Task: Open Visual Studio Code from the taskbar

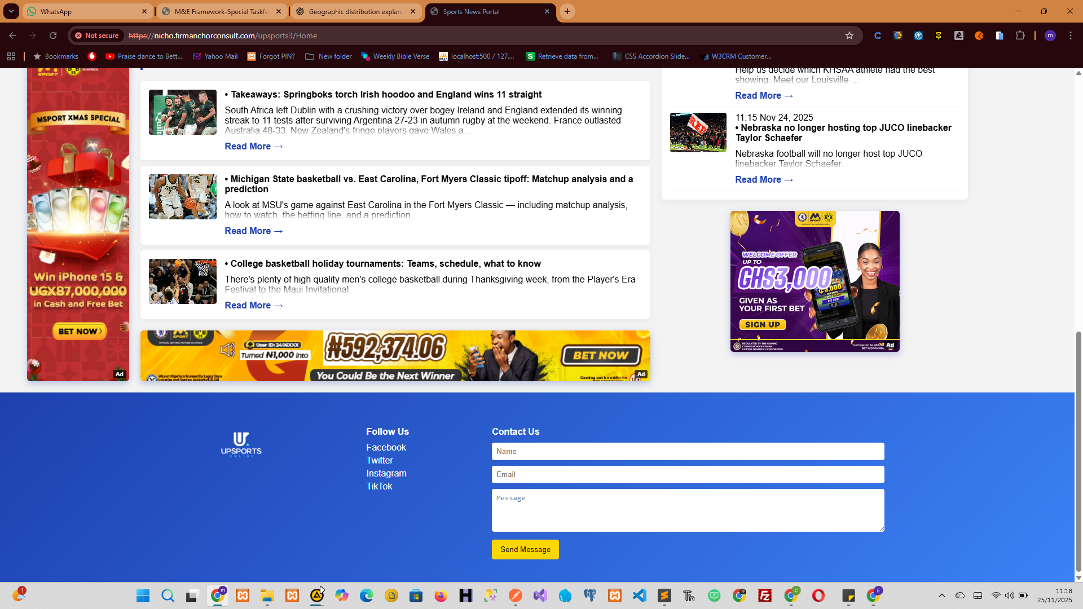Action: click(640, 595)
